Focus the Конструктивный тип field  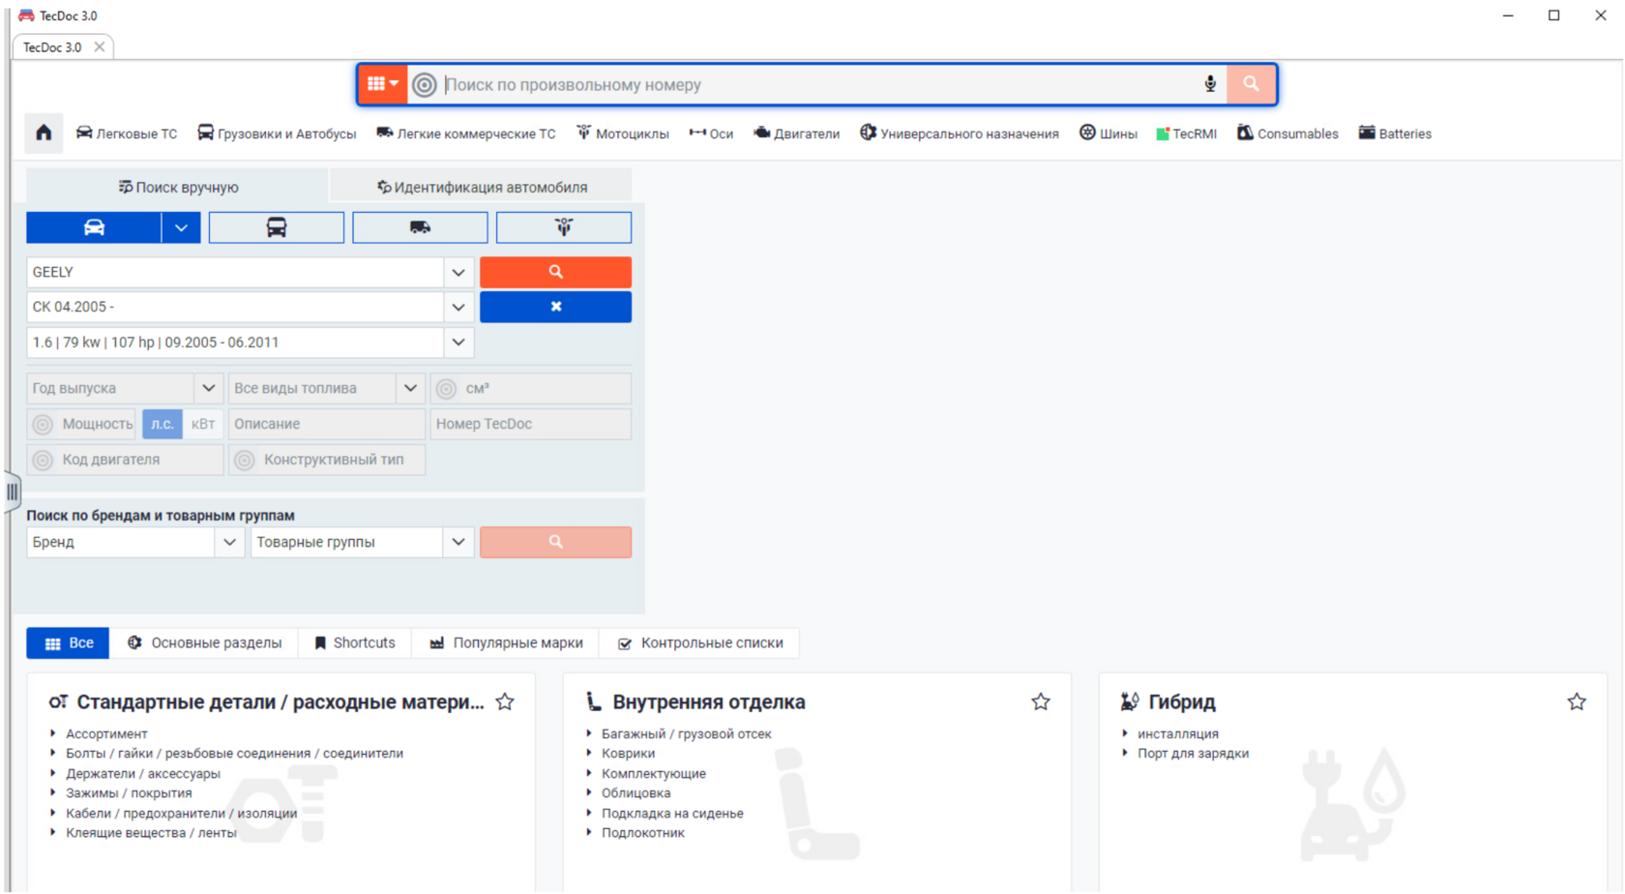click(327, 460)
